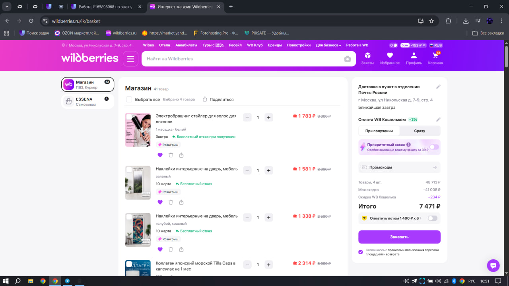Click the Заказать button
The height and width of the screenshot is (286, 509).
point(399,237)
